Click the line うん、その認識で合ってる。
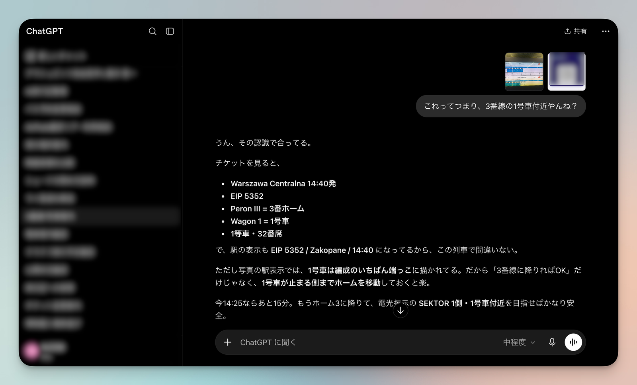This screenshot has height=385, width=637. tap(265, 143)
